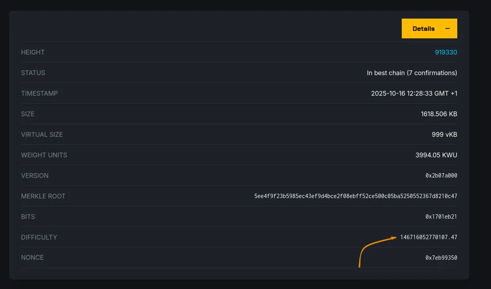The height and width of the screenshot is (289, 491).
Task: Click the HEIGHT row label
Action: coord(33,52)
